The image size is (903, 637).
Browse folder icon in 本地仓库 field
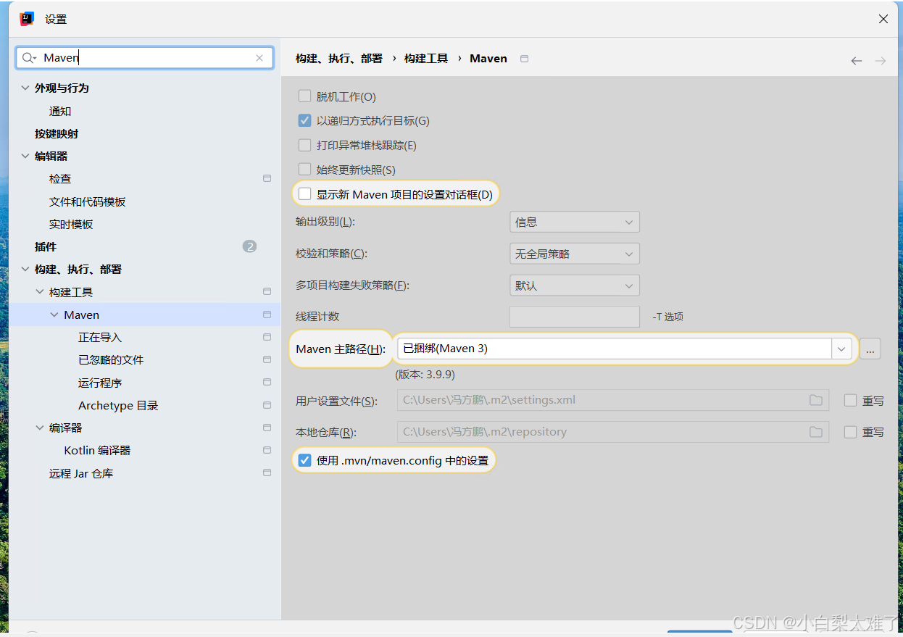(x=816, y=432)
